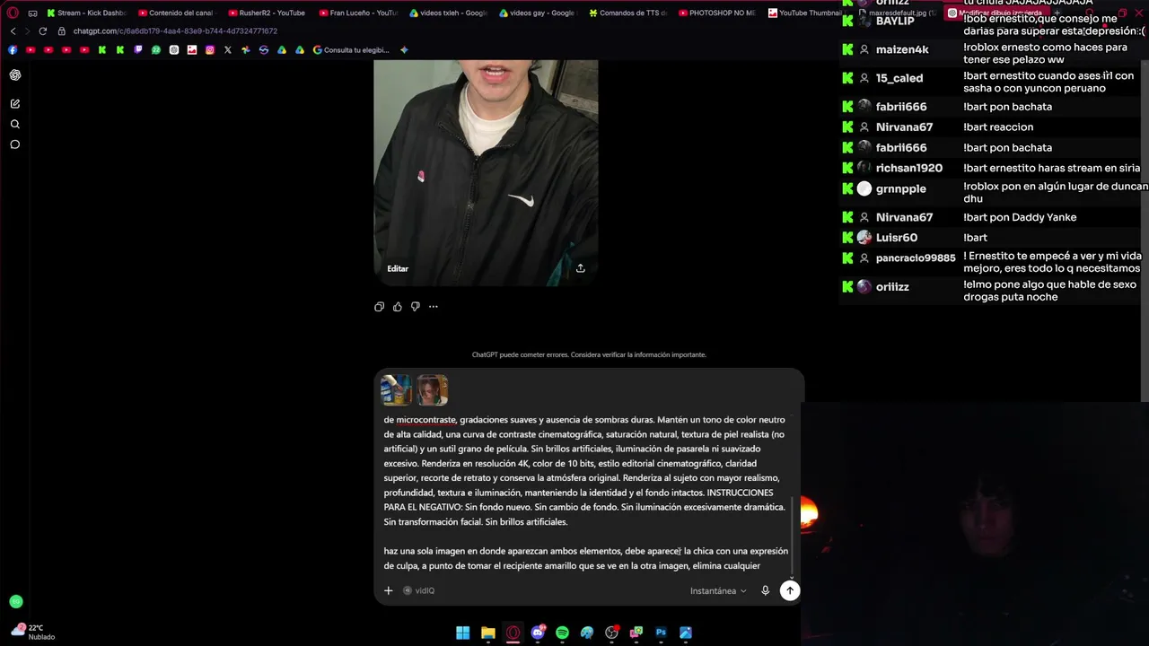This screenshot has width=1149, height=646.
Task: Click the ChatGPT puede cometer errores disclaimer
Action: click(x=589, y=354)
